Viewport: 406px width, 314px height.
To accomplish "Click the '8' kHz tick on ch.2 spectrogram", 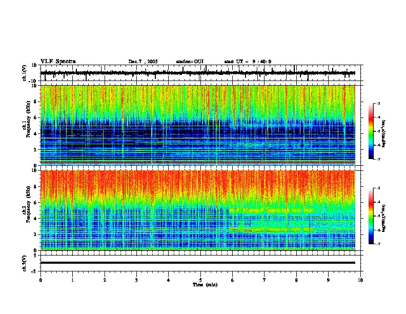I will point(36,187).
